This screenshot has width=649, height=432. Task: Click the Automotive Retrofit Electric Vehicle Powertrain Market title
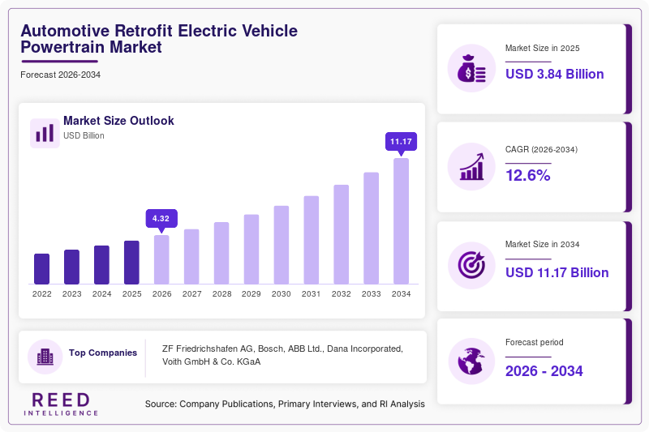click(x=159, y=39)
